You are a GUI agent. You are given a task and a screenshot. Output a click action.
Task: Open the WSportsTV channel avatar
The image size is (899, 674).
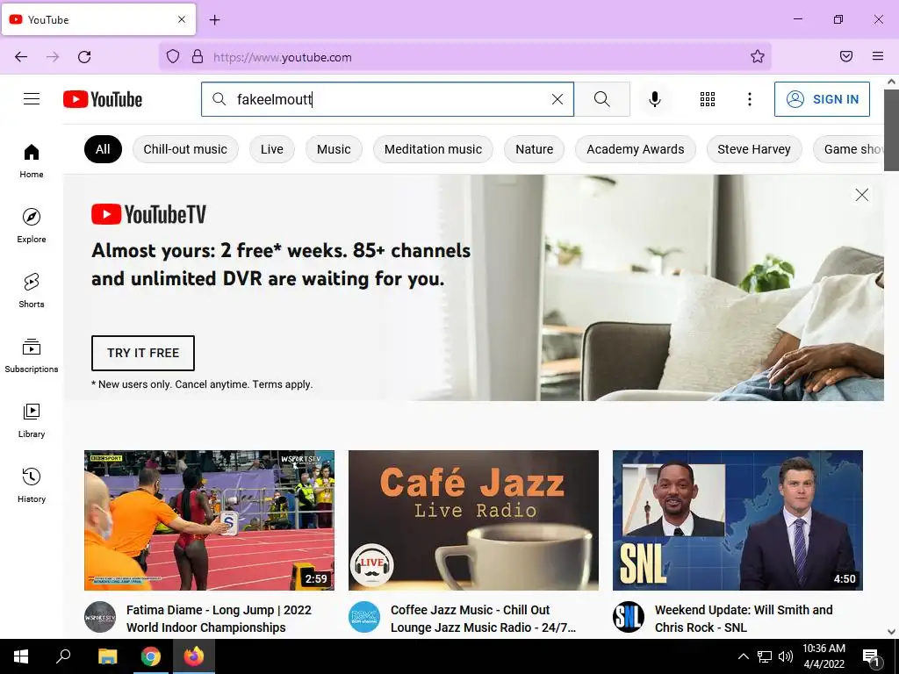(x=100, y=617)
